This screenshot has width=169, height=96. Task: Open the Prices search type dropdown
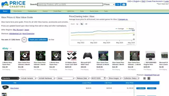click(x=109, y=4)
